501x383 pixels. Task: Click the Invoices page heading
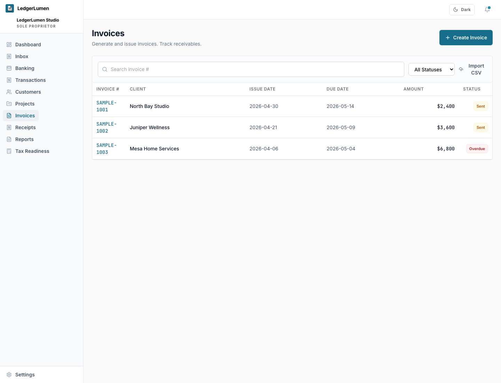(108, 33)
